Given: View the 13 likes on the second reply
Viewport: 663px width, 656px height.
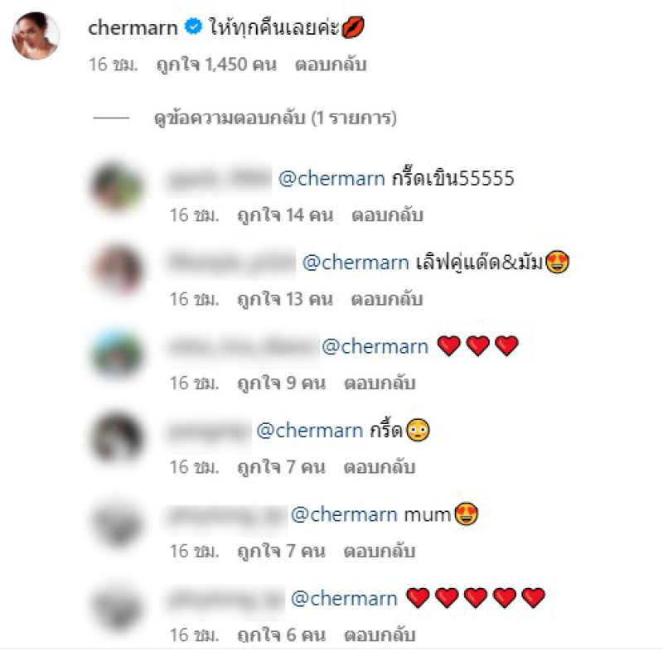Looking at the screenshot, I should click(285, 299).
